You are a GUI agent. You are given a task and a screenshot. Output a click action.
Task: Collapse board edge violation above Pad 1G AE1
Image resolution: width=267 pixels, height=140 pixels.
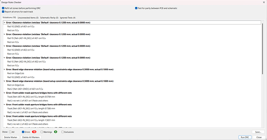click(4, 69)
